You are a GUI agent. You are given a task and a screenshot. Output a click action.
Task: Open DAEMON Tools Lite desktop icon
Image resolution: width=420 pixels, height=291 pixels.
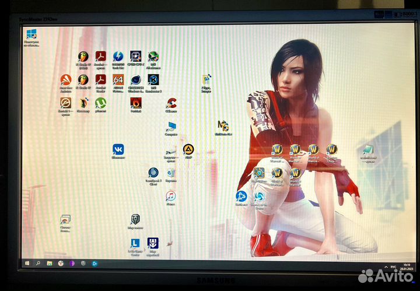point(118,57)
